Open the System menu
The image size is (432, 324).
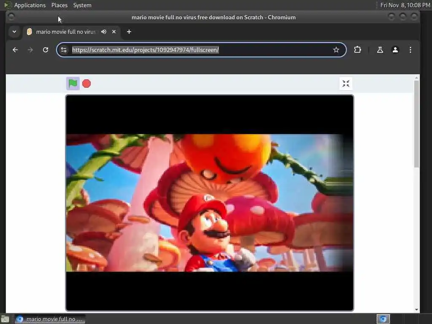tap(82, 5)
